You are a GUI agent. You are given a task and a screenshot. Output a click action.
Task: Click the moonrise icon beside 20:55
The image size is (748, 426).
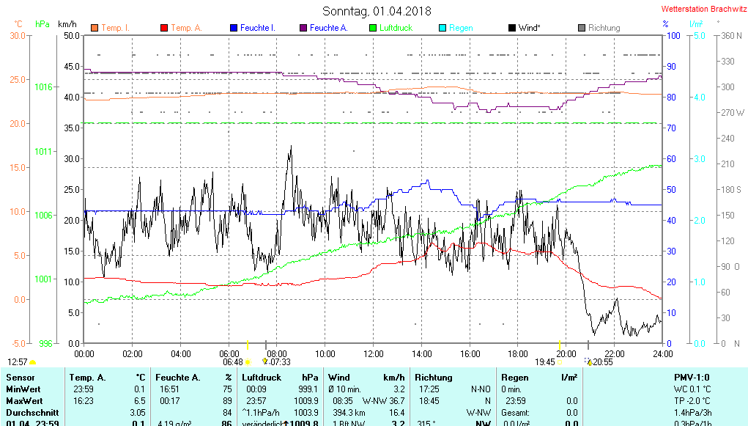(x=589, y=362)
